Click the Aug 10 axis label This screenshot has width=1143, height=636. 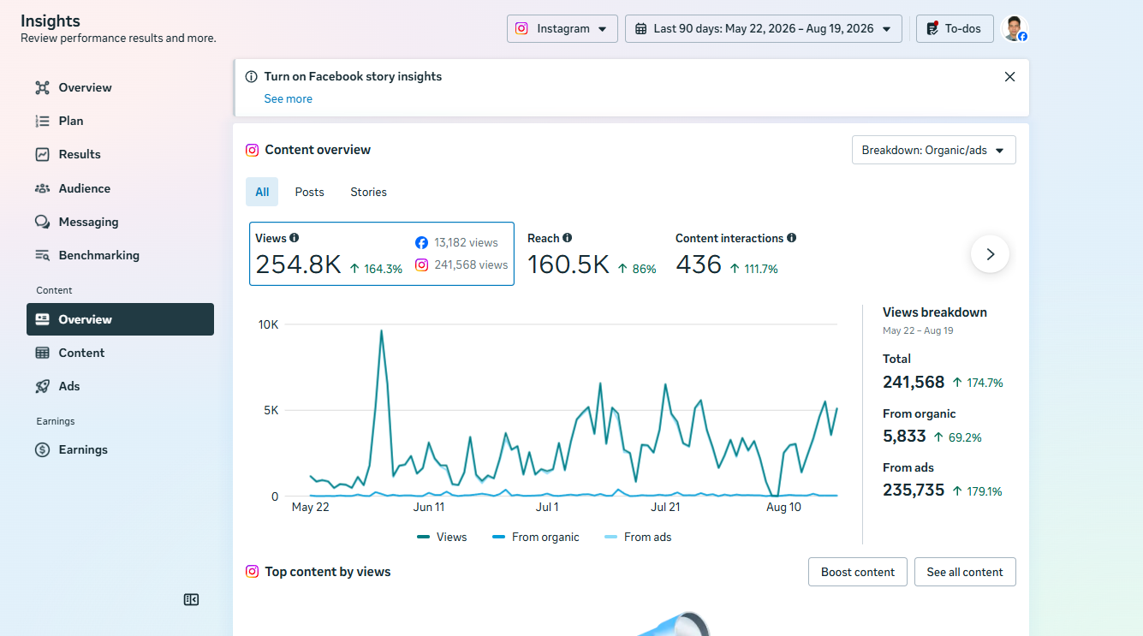click(783, 507)
